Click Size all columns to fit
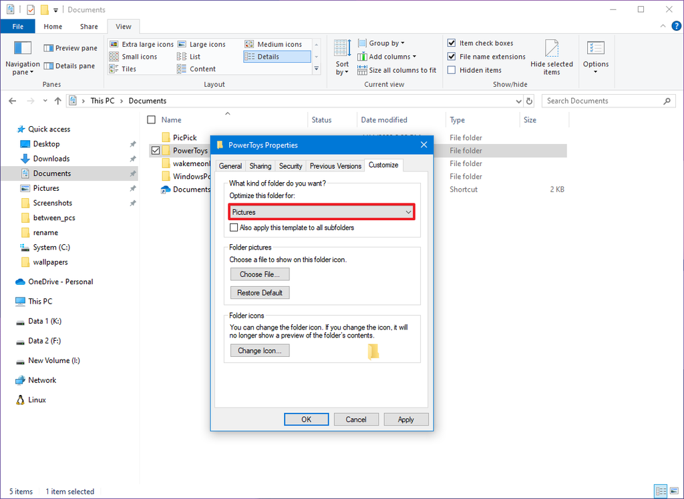The width and height of the screenshot is (684, 499). (397, 69)
